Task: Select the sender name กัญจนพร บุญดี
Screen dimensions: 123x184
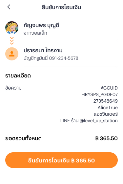Action: tap(41, 25)
